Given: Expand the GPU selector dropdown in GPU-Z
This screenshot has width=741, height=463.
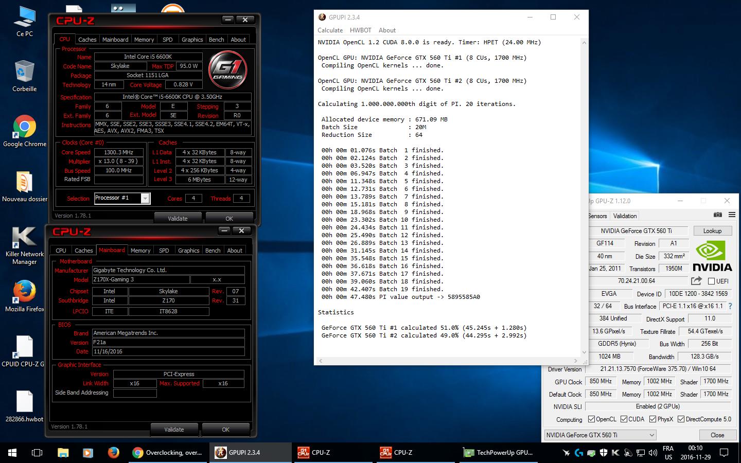Looking at the screenshot, I should tap(651, 435).
